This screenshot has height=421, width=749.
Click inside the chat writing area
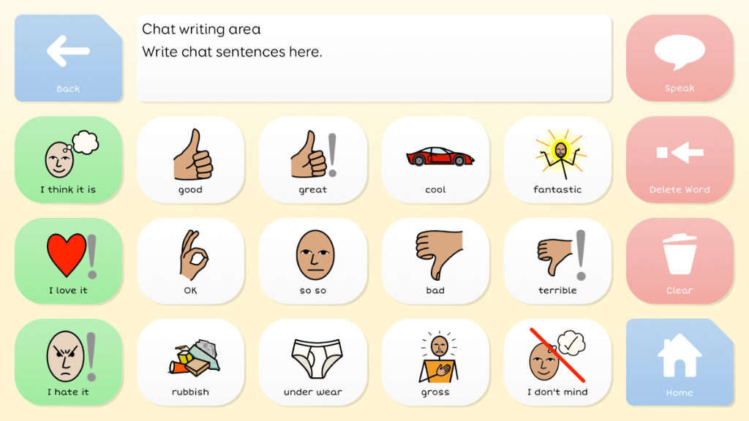tap(374, 58)
